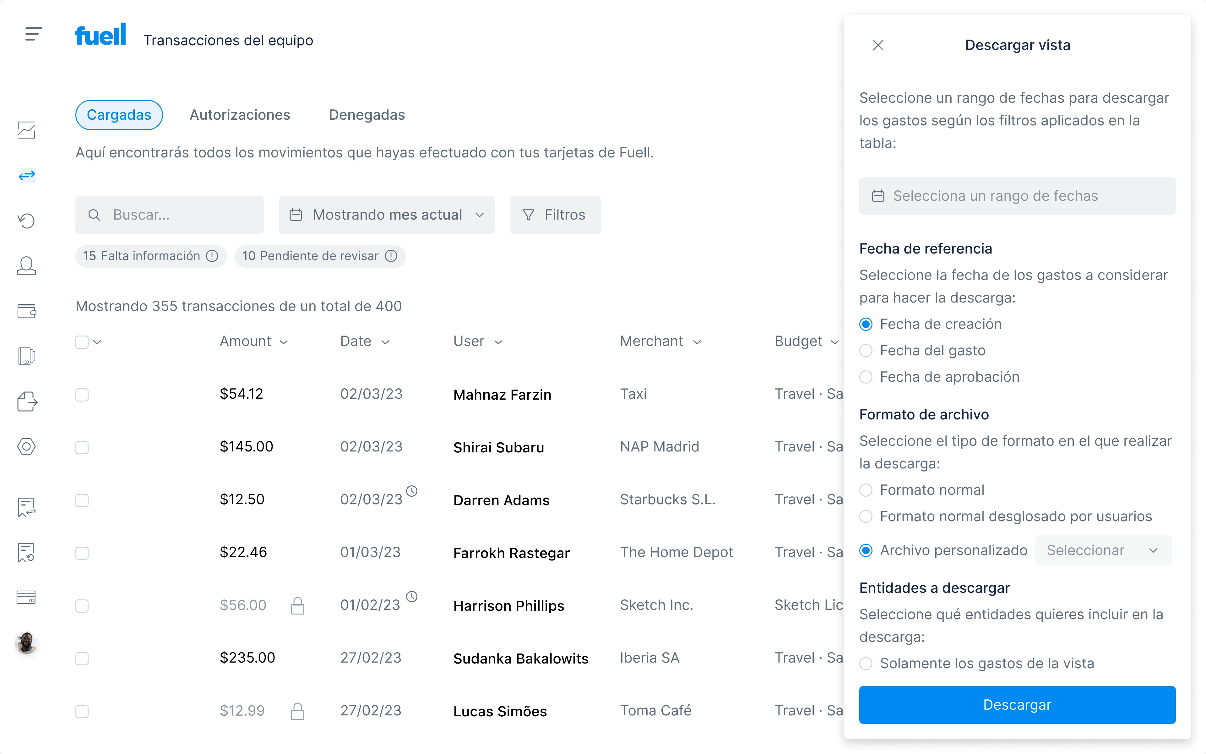Switch to the Autorizaciones tab
Screen dimensions: 1206x754
[240, 115]
